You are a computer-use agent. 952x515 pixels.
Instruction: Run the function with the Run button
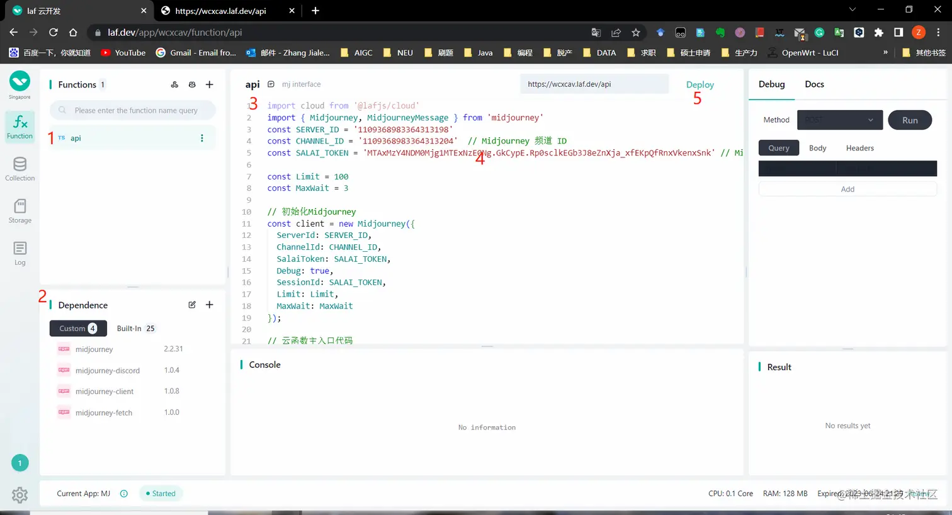click(x=910, y=120)
